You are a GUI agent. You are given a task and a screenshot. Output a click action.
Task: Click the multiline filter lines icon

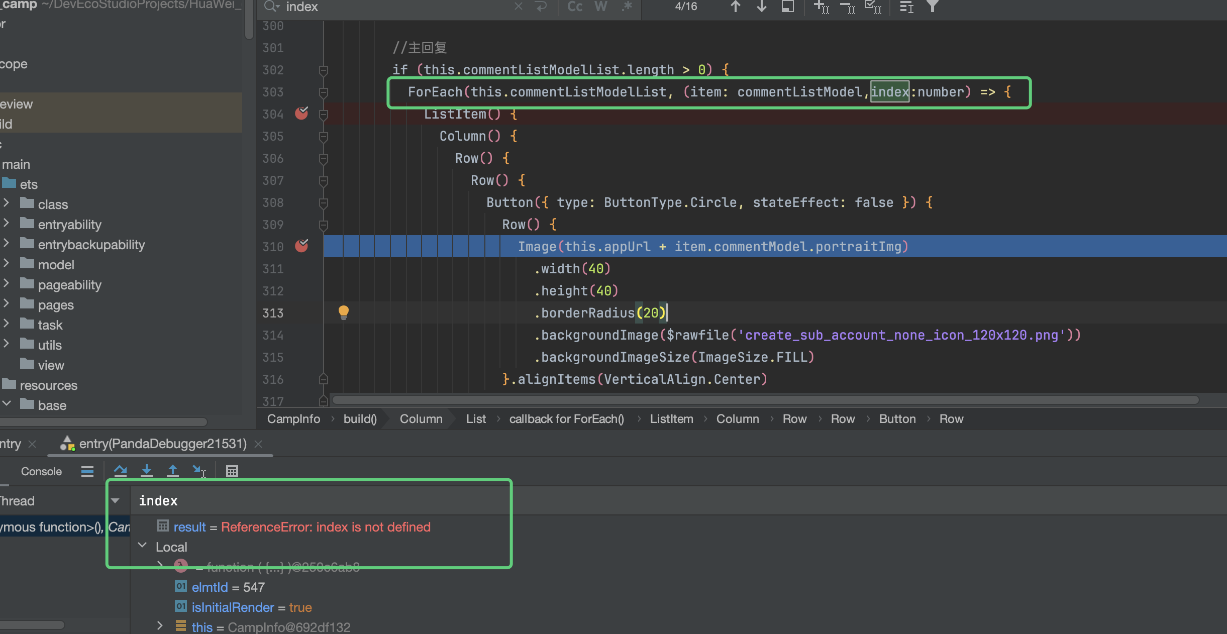906,7
